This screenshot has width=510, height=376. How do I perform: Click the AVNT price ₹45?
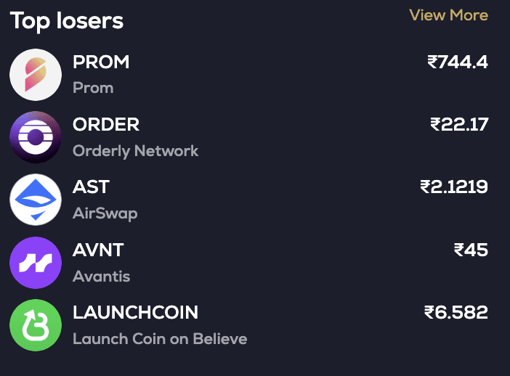[471, 250]
